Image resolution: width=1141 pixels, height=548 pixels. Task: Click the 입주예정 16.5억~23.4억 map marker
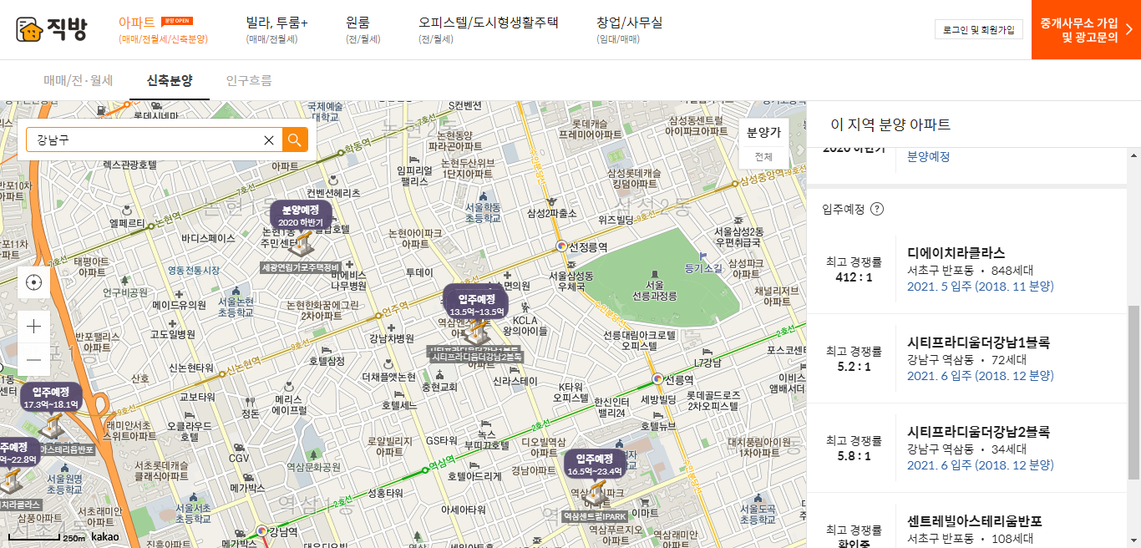click(x=595, y=465)
